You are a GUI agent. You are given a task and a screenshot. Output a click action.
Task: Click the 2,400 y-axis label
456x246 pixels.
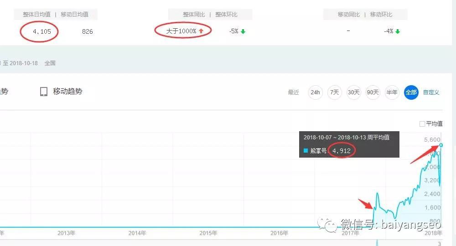click(432, 194)
